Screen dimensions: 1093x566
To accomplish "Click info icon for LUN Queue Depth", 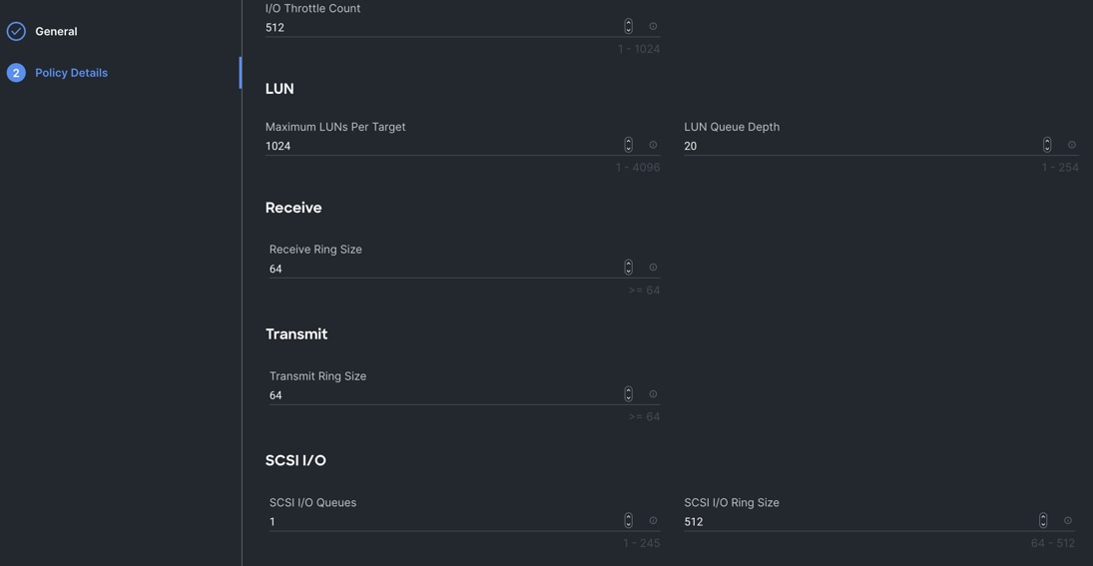I will (1072, 146).
